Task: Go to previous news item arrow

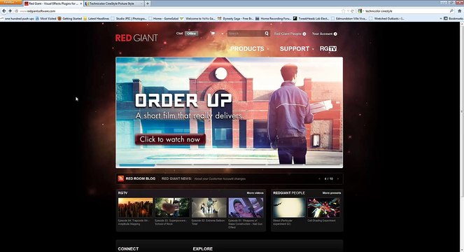Action: 319,178
